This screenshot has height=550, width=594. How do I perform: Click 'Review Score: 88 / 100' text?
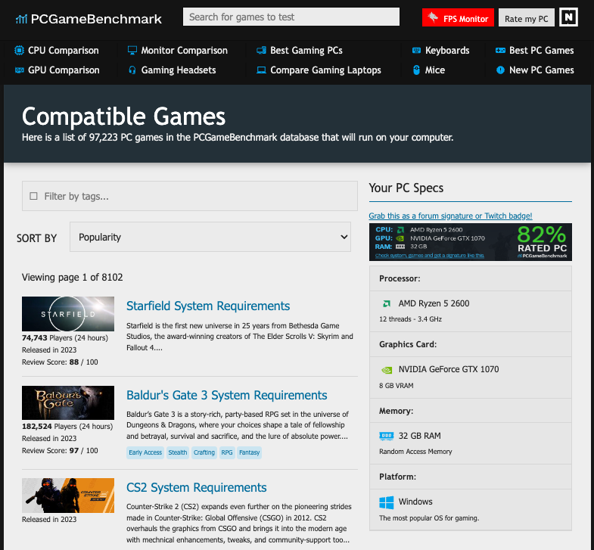pos(60,362)
